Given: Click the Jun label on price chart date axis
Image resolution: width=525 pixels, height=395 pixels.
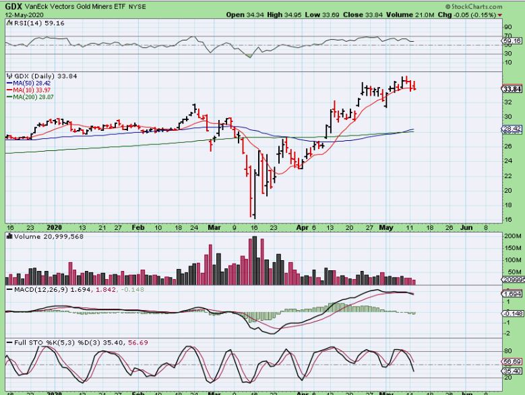Looking at the screenshot, I should [x=466, y=227].
